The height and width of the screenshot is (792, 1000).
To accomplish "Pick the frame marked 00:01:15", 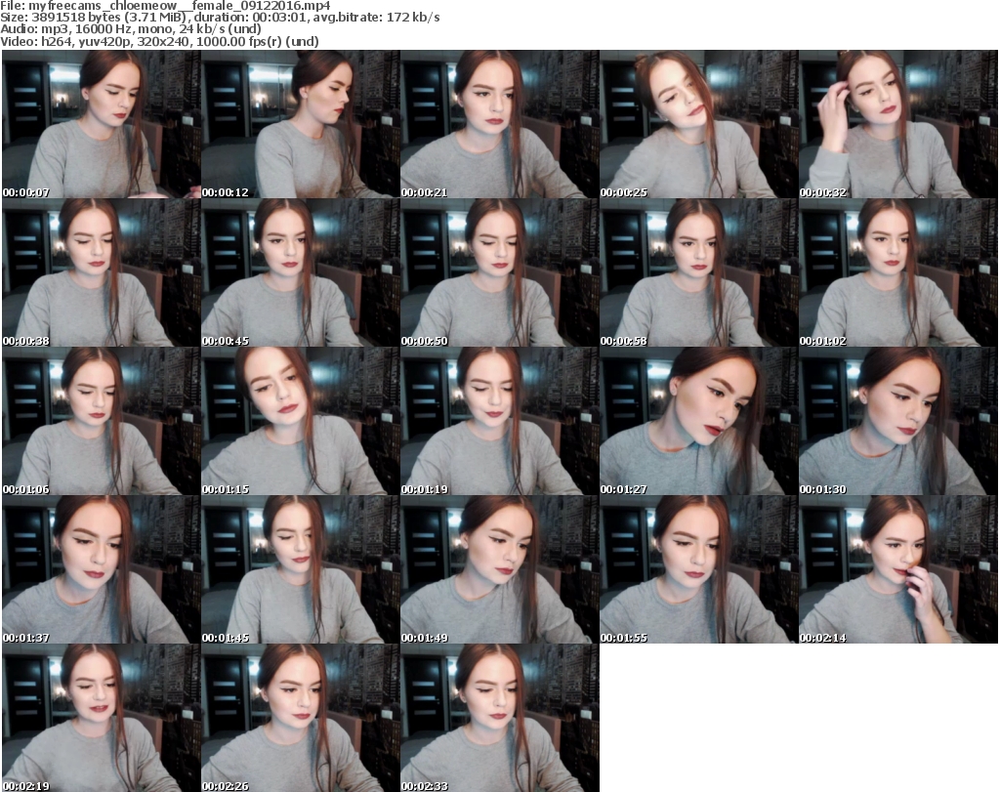I will pyautogui.click(x=301, y=422).
